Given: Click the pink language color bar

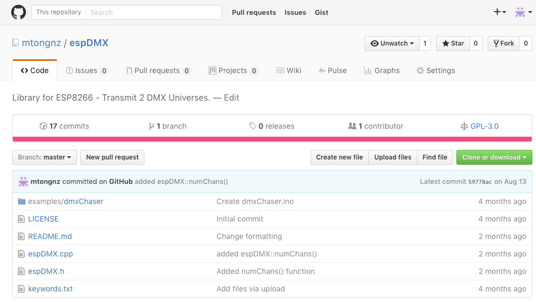Looking at the screenshot, I should tap(272, 139).
